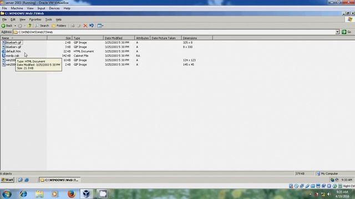The height and width of the screenshot is (199, 355).
Task: Open the Explorer View menu
Action: 22,20
